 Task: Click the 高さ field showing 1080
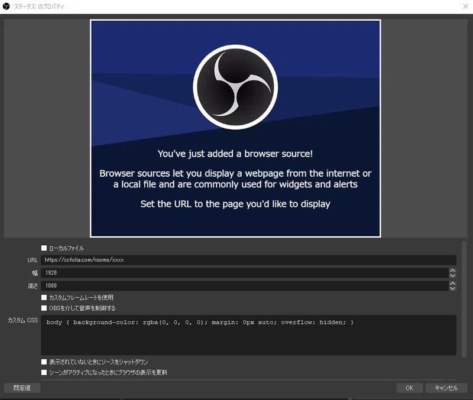point(245,286)
